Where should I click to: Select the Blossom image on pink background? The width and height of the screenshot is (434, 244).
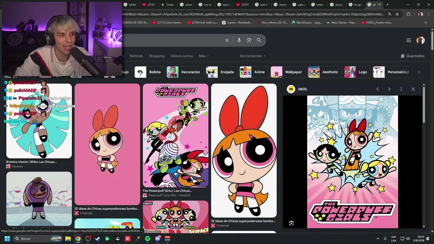pos(107,144)
